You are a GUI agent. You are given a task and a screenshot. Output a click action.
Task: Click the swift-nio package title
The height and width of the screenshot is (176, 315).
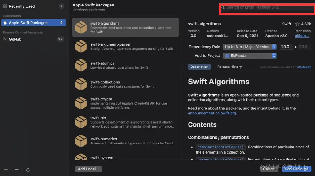click(x=98, y=118)
